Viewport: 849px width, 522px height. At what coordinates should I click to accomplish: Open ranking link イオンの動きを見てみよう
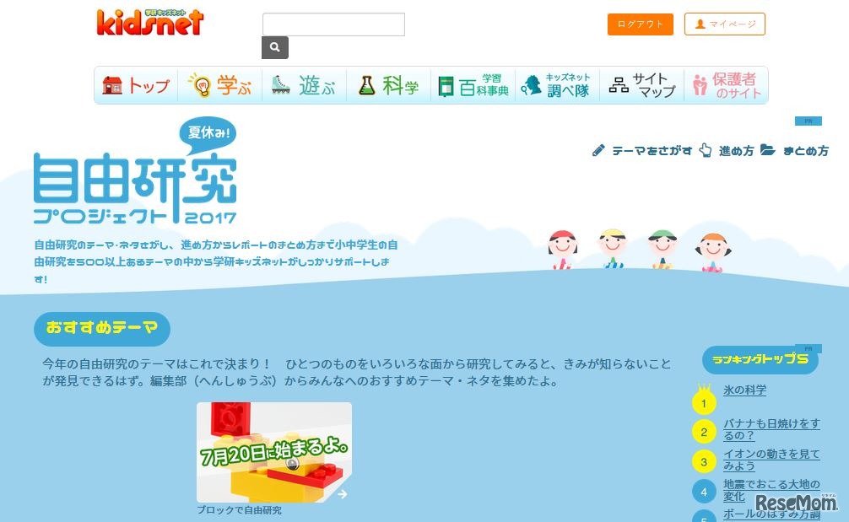(x=771, y=460)
